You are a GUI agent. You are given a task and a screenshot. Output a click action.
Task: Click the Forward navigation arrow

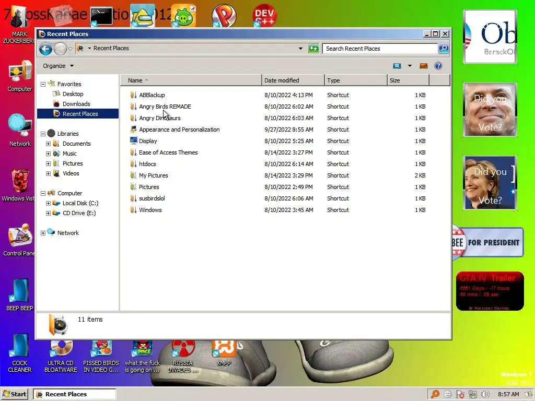(x=60, y=49)
